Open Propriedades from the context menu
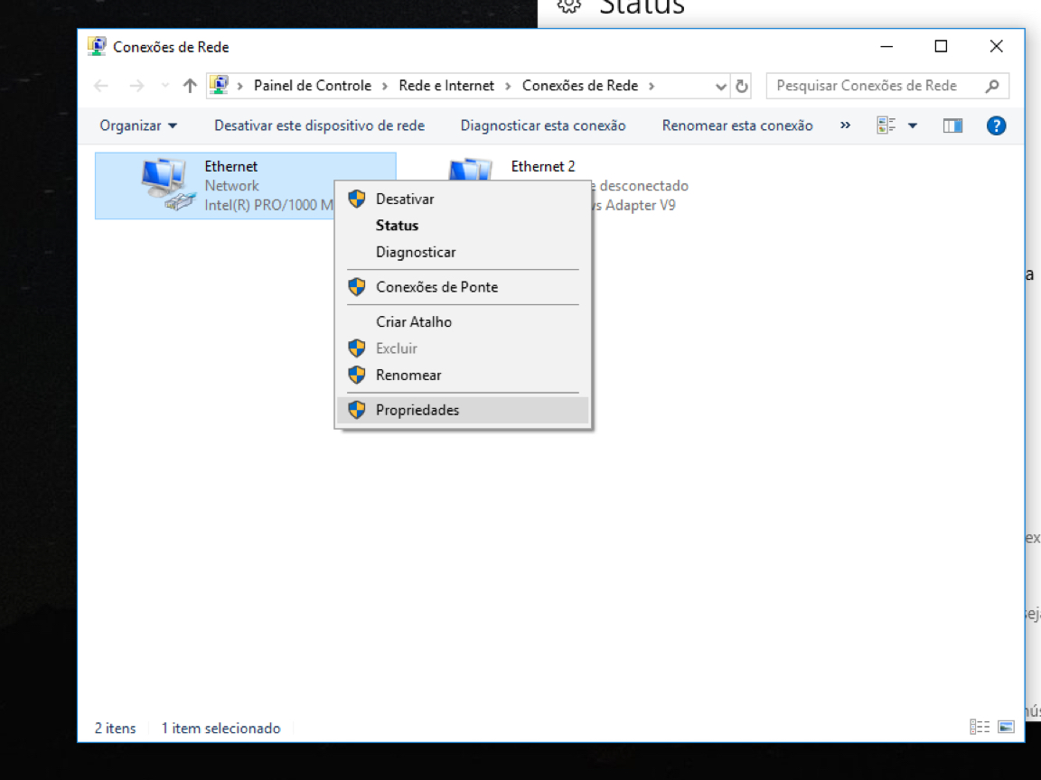This screenshot has width=1041, height=780. [x=463, y=410]
